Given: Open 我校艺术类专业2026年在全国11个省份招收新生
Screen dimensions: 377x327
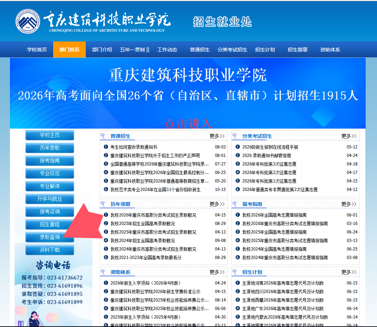Looking at the screenshot, I should [155, 190].
